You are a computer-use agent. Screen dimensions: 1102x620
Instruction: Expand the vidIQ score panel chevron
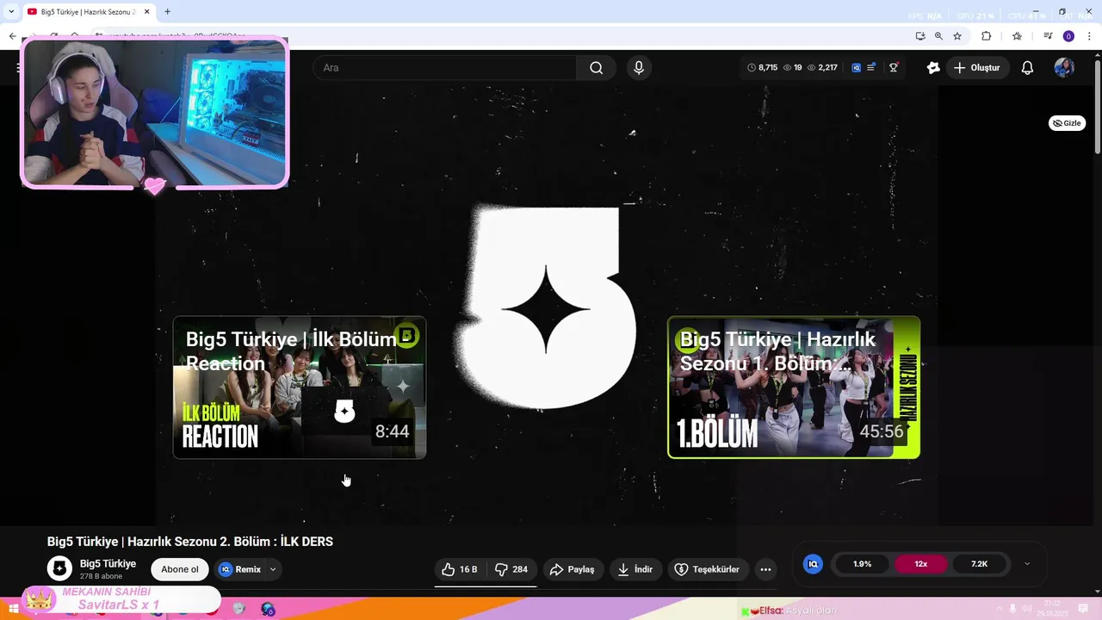[1027, 564]
